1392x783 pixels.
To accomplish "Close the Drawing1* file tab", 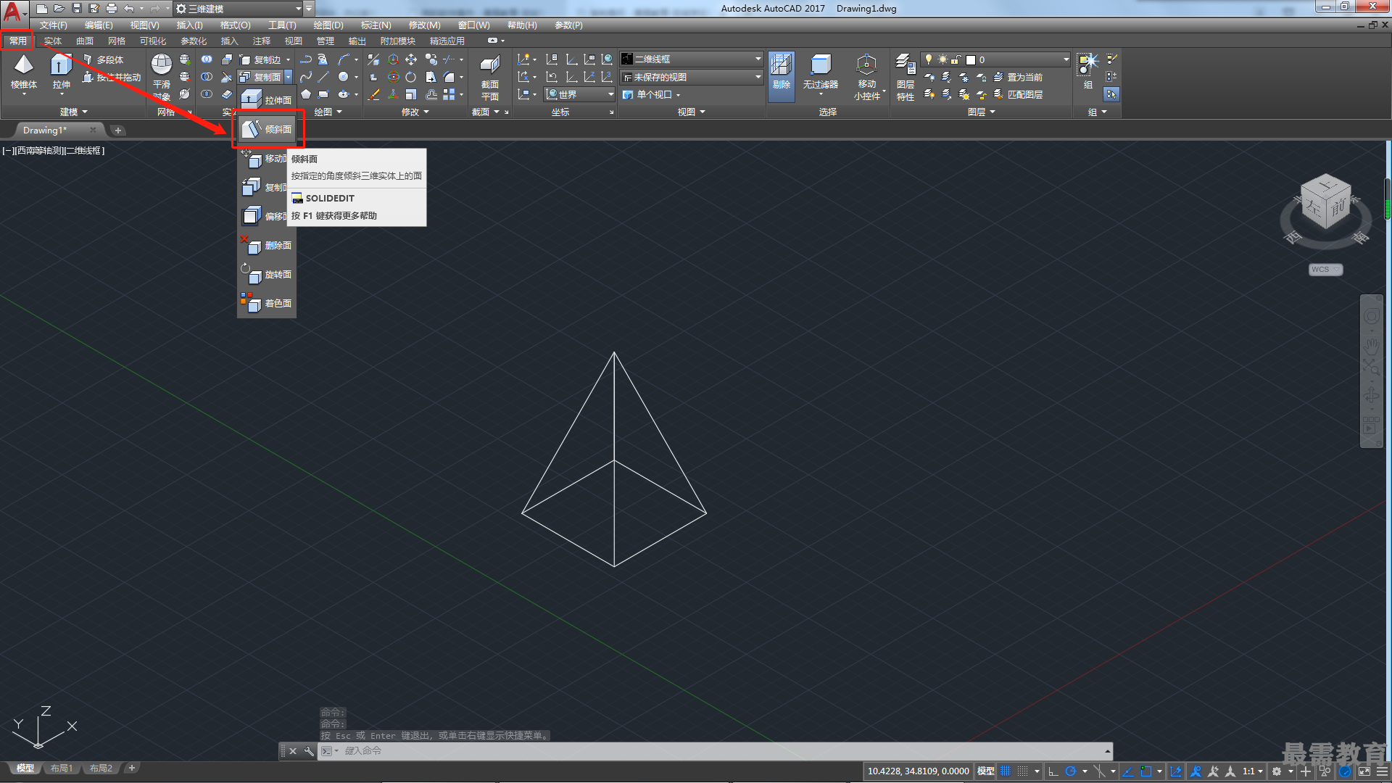I will 93,130.
